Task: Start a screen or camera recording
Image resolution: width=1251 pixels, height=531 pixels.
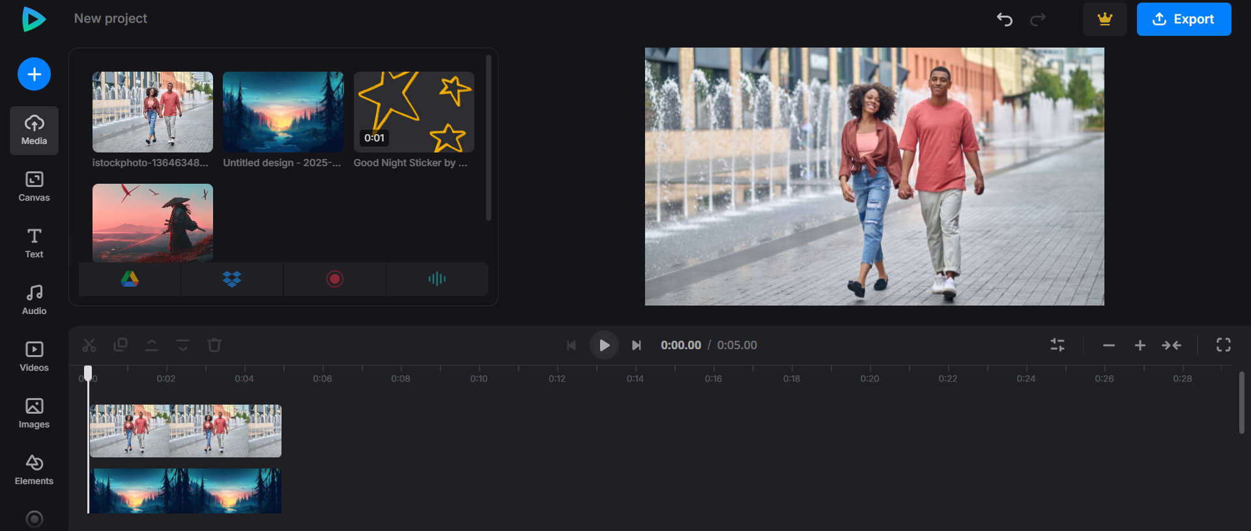Action: 334,279
